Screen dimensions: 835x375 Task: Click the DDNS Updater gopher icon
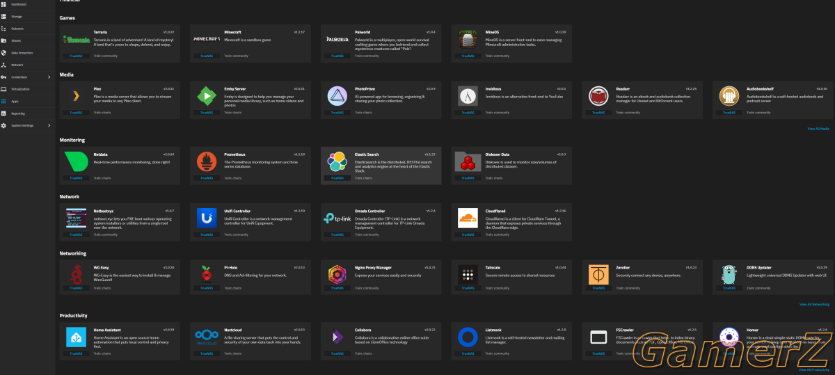point(730,276)
